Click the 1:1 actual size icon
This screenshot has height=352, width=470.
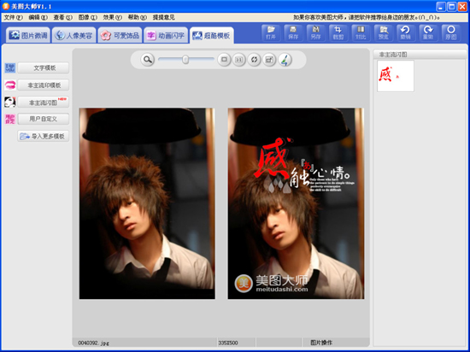[239, 60]
